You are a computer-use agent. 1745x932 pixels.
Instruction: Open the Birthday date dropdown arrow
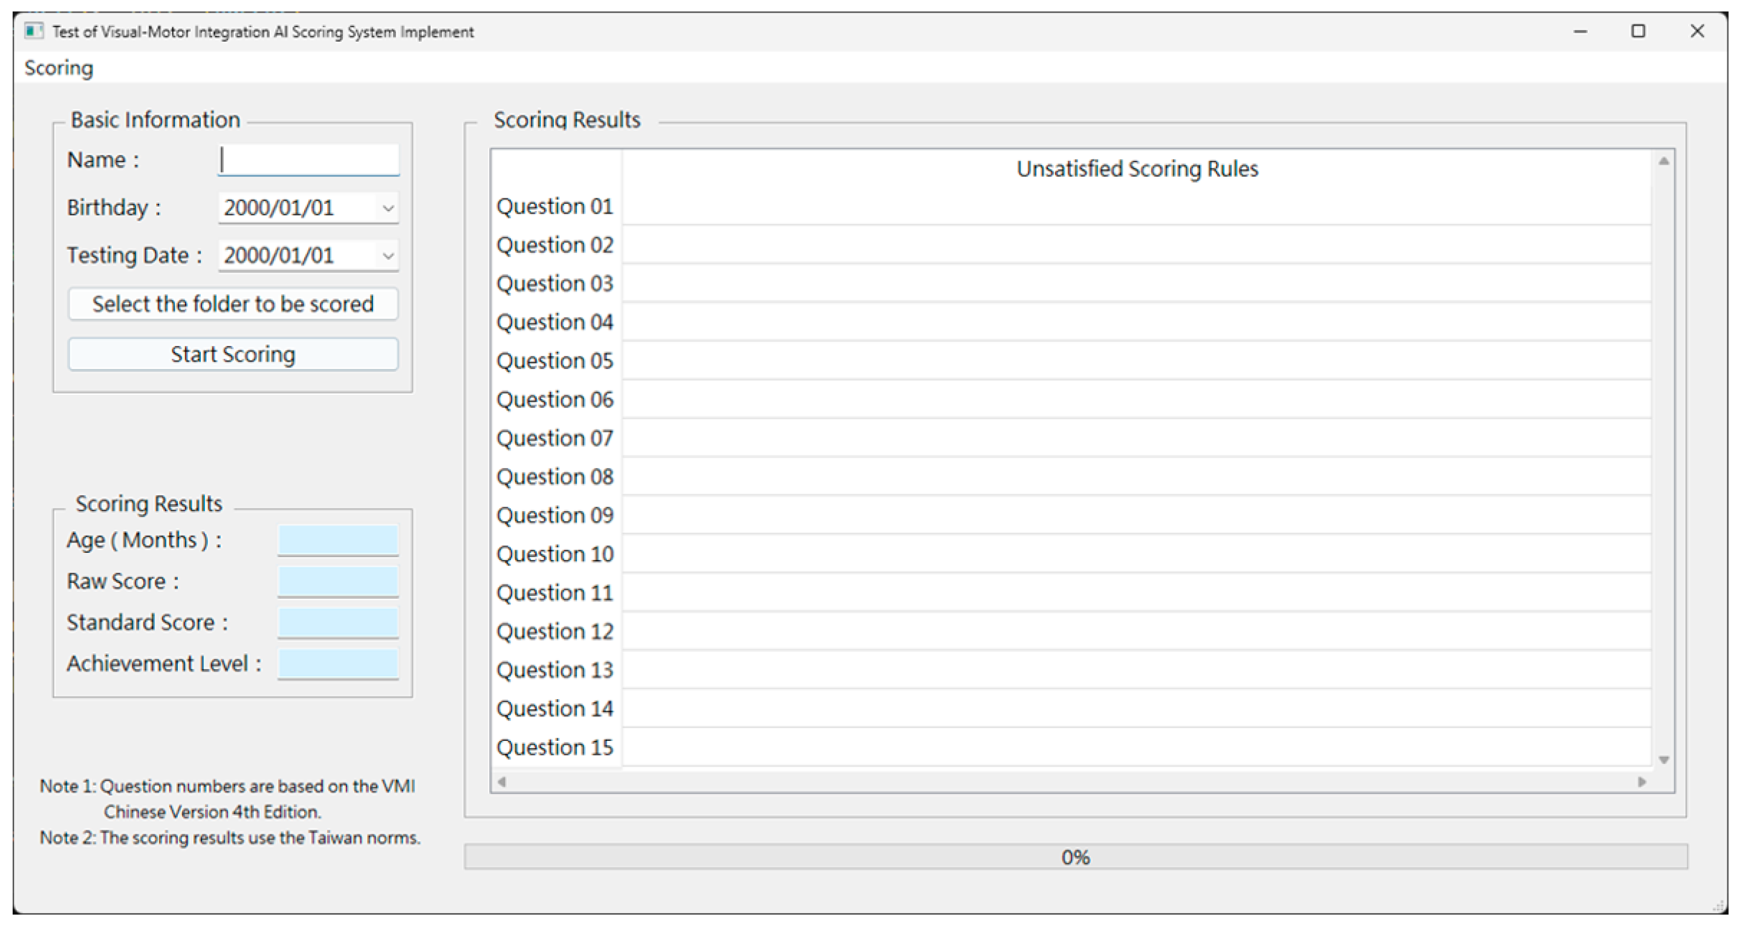pos(388,208)
